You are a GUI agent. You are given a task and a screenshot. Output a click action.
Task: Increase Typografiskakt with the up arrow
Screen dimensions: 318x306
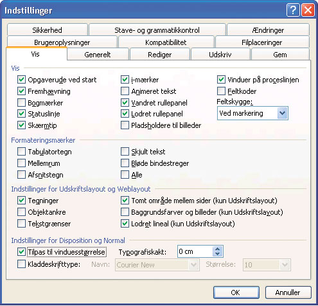[x=217, y=249]
